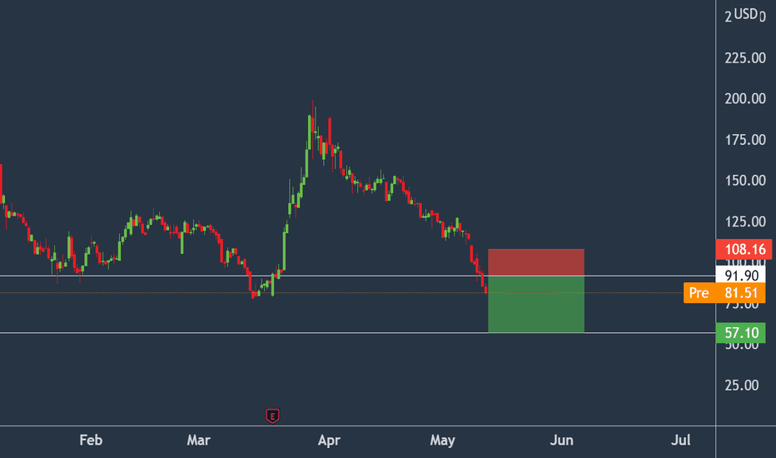This screenshot has height=458, width=776.
Task: Click the red stop-loss zone of the position
Action: point(536,262)
